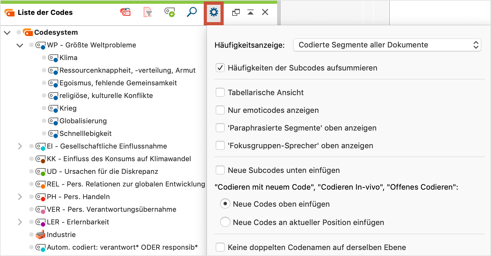Close the Liste der Codes panel
This screenshot has width=491, height=256.
(x=265, y=12)
